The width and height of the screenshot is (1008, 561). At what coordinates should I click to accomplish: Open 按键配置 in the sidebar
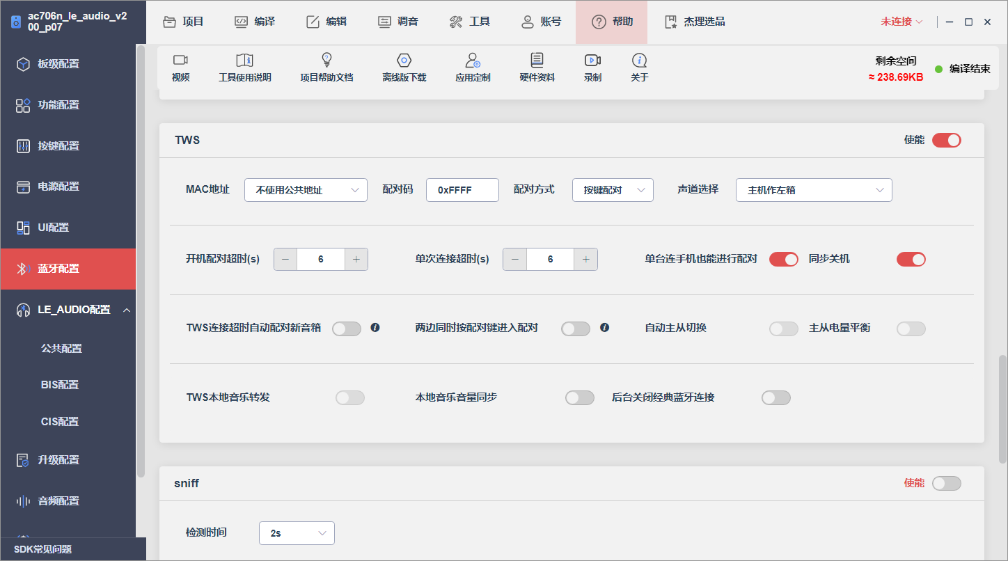click(68, 146)
